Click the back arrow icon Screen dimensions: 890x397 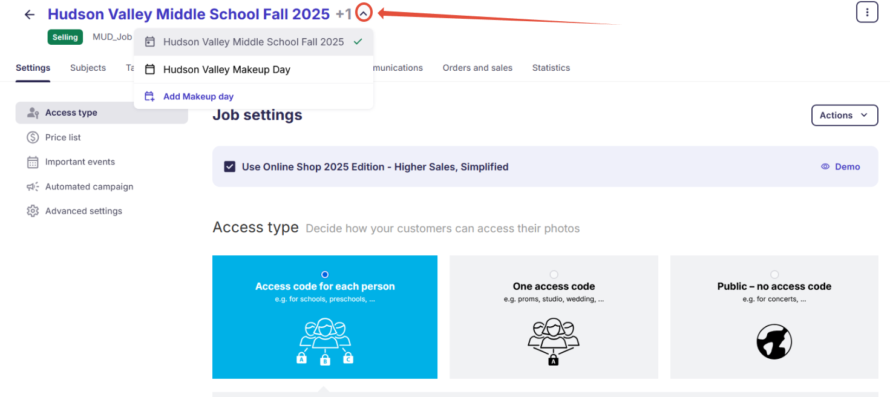[x=30, y=15]
